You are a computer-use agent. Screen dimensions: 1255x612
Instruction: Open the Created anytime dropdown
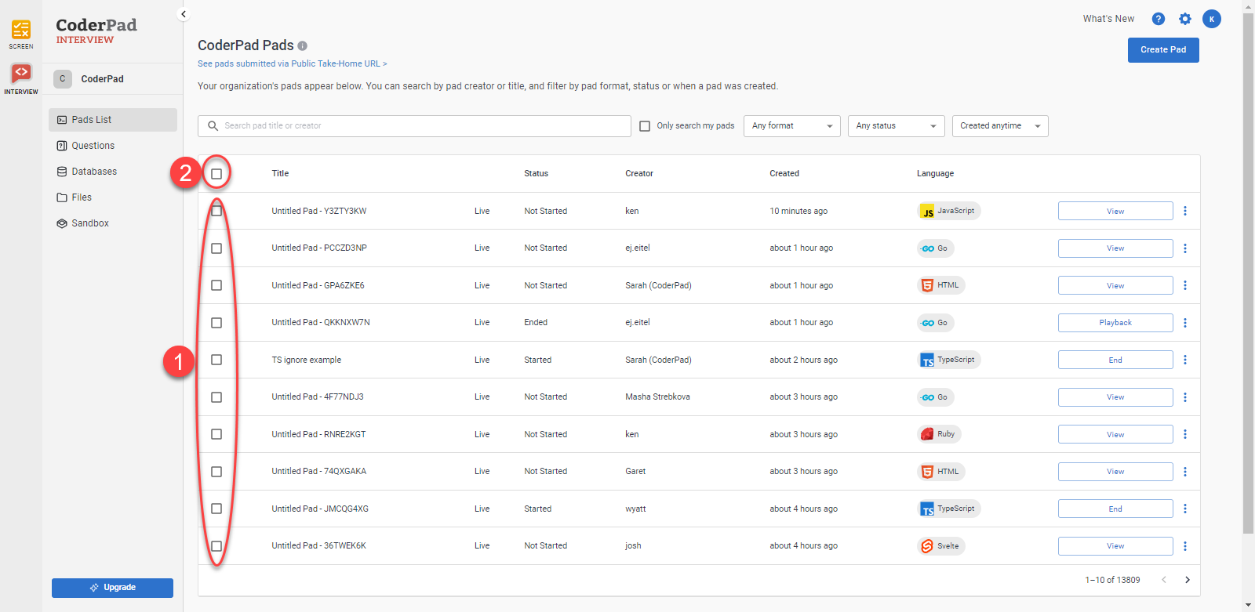point(999,126)
